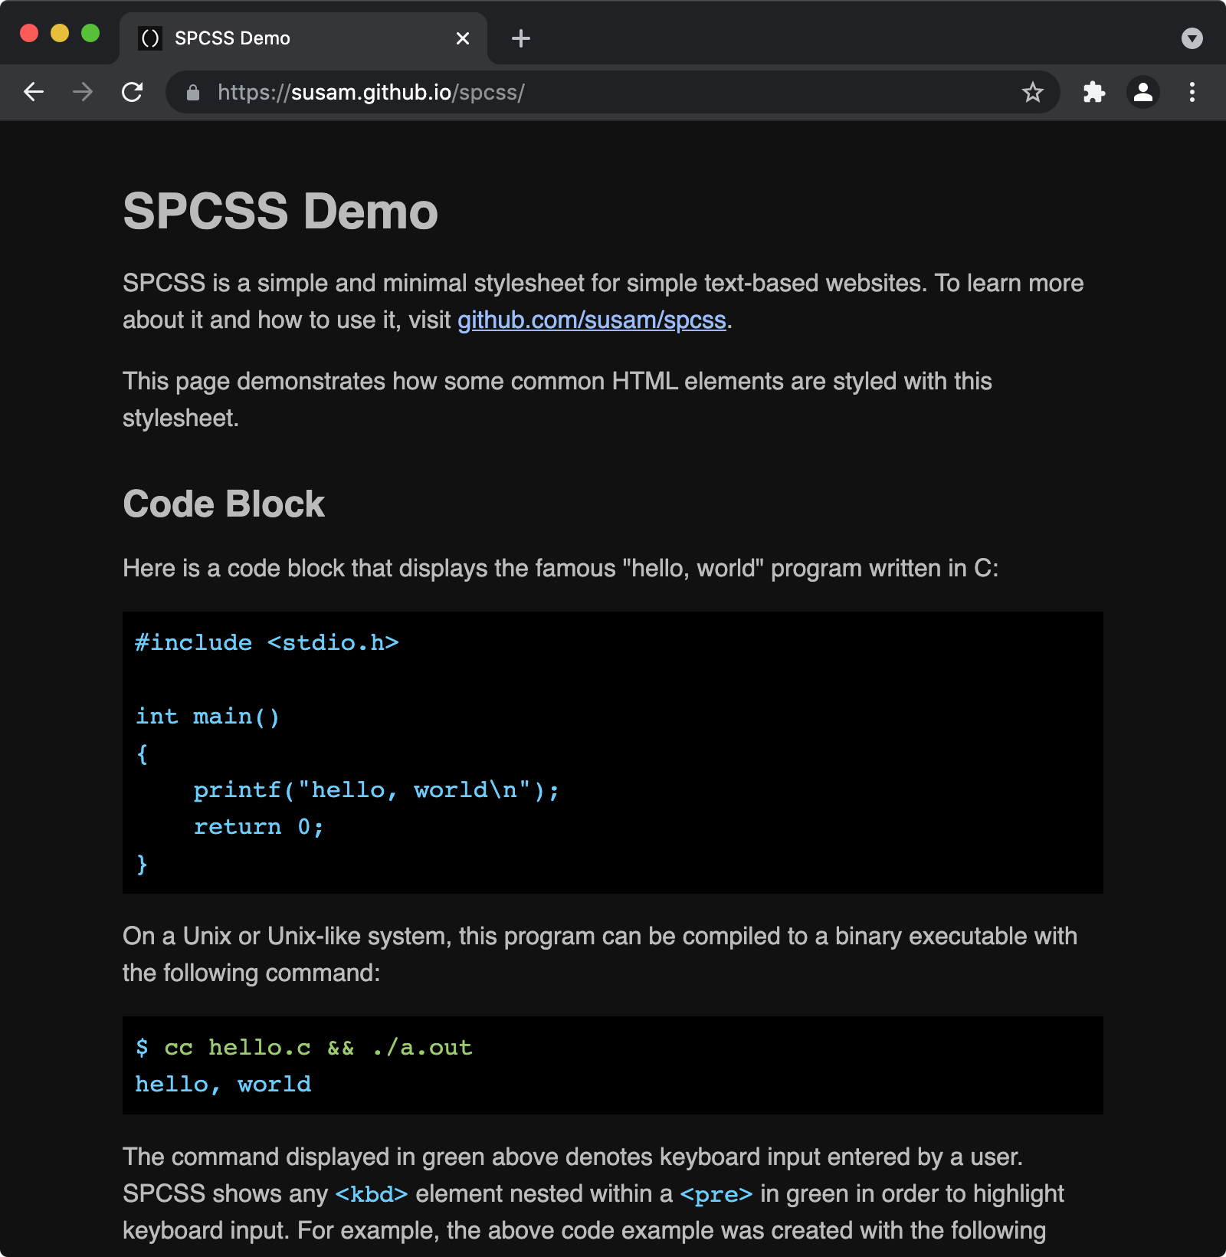Click the forward navigation arrow
Screen dimensions: 1226x1257
tap(83, 92)
